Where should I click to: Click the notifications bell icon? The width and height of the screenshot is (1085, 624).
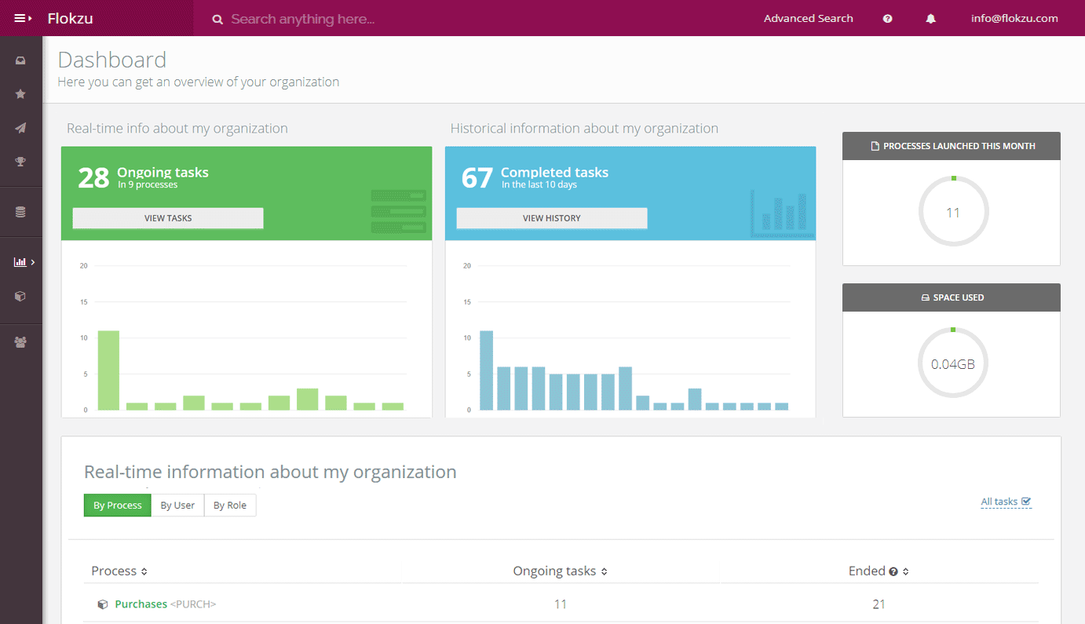[x=930, y=19]
